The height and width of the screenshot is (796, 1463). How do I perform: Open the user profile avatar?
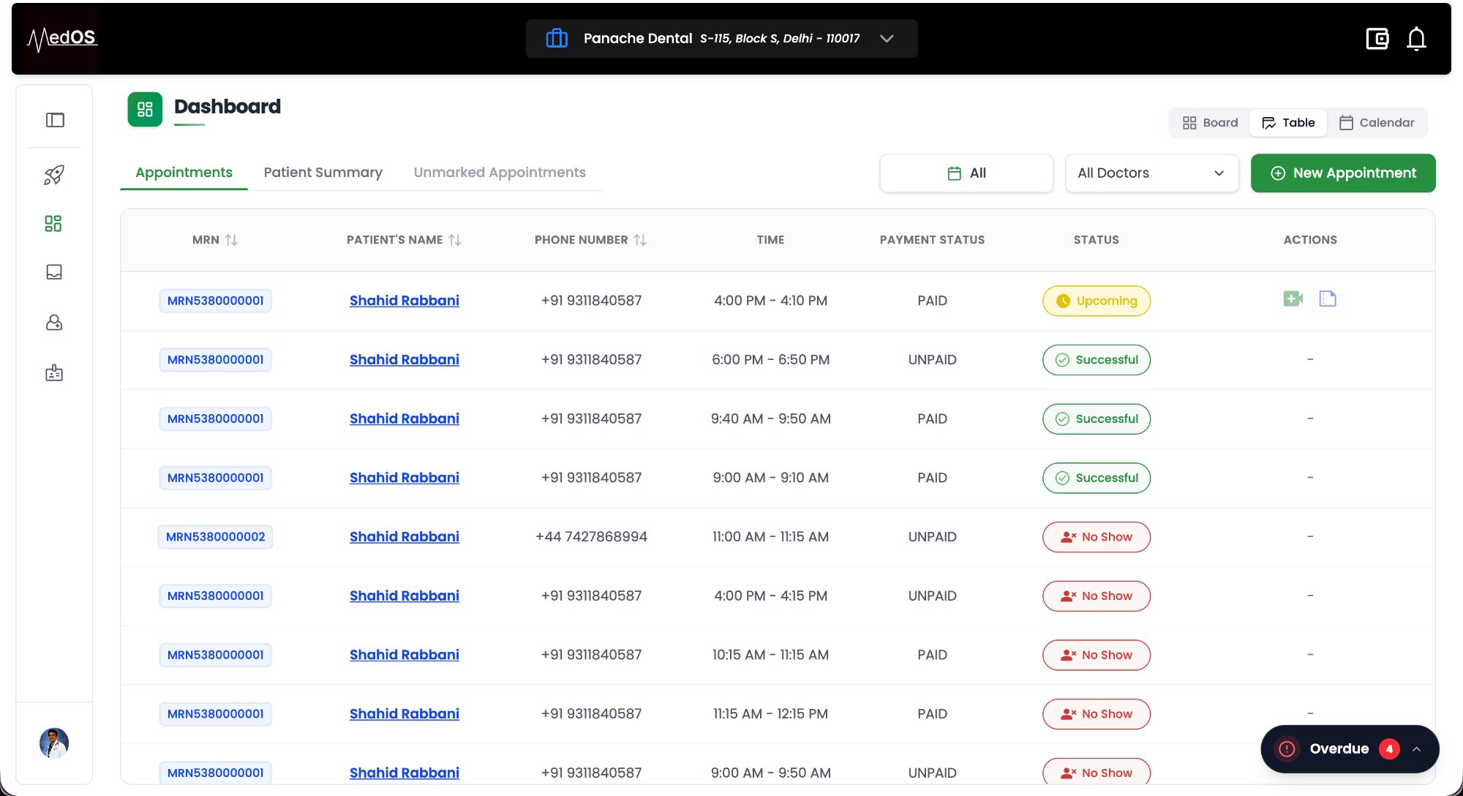coord(54,743)
